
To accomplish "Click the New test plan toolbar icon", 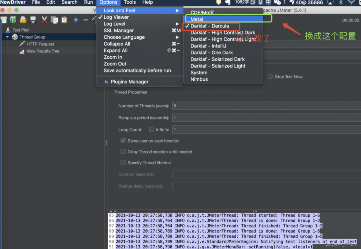I will 4,20.
